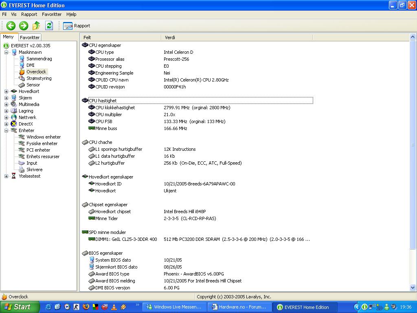Expand the Lagring tree node
Viewport: 417px width, 313px height.
pyautogui.click(x=6, y=111)
